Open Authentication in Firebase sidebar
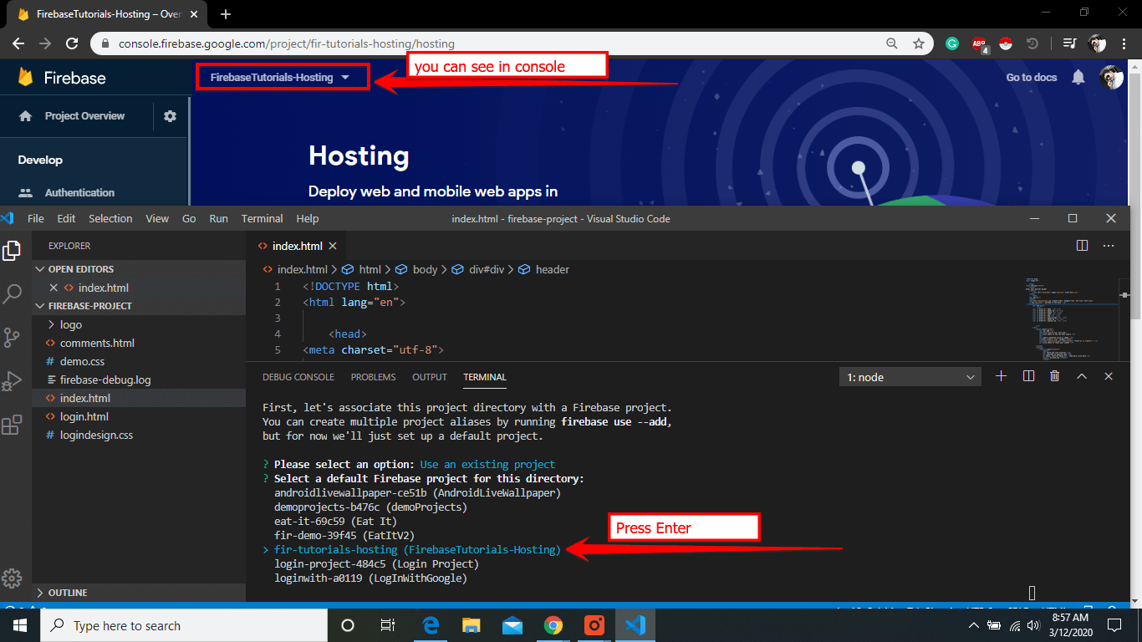This screenshot has height=642, width=1142. pyautogui.click(x=79, y=192)
